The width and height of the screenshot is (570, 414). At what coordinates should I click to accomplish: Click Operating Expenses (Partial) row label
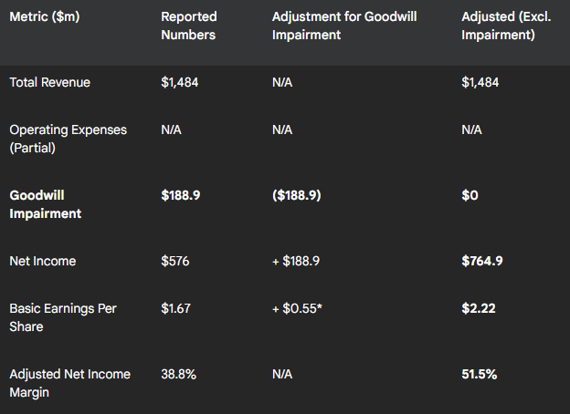pyautogui.click(x=68, y=139)
